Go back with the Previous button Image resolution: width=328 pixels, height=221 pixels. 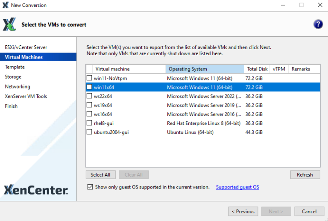[243, 211]
